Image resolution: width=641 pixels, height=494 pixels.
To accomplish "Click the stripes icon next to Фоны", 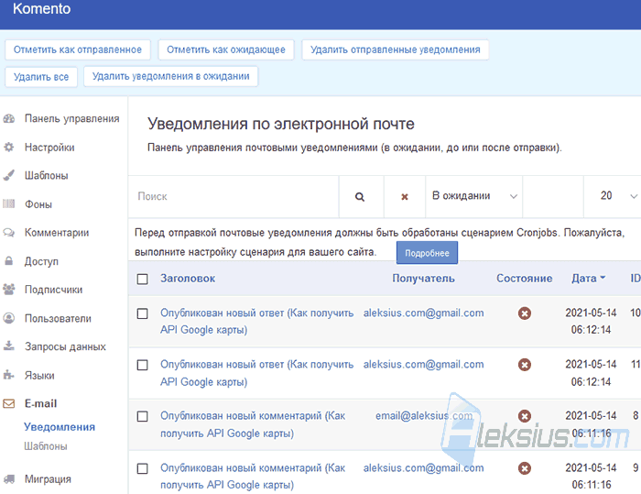I will [9, 203].
